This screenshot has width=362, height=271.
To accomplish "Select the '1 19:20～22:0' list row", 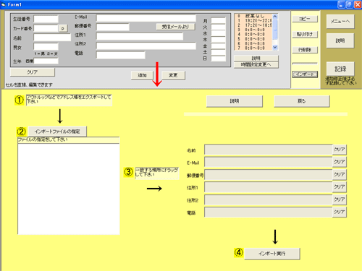I will (x=253, y=21).
